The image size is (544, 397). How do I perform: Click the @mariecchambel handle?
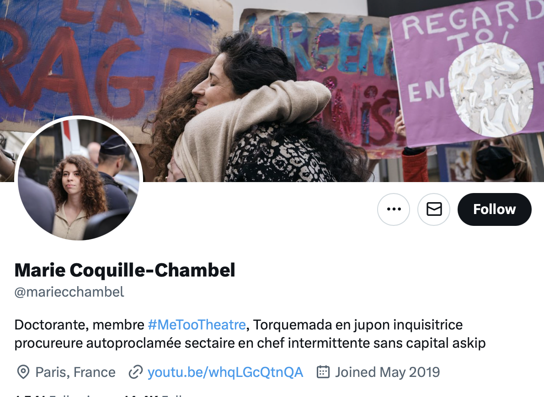coord(69,292)
